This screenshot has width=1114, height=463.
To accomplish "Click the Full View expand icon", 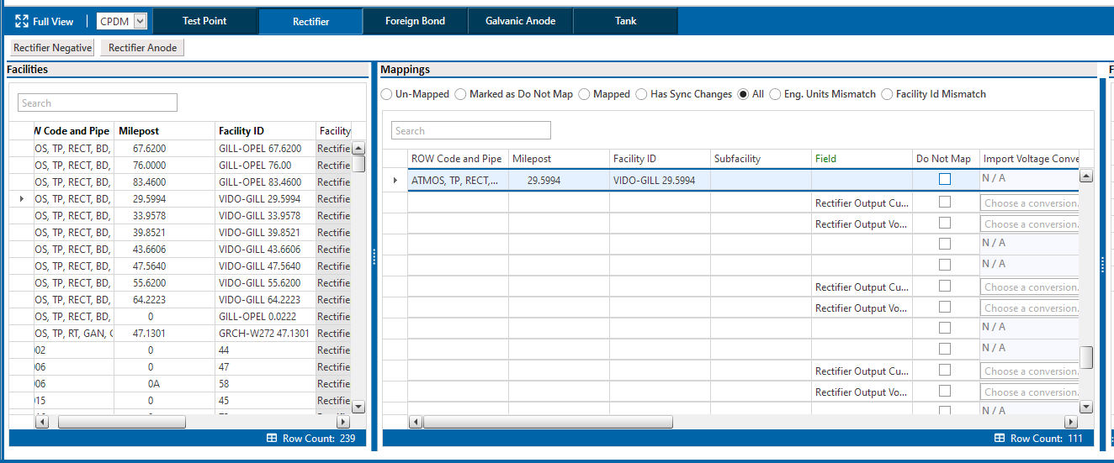I will 22,21.
